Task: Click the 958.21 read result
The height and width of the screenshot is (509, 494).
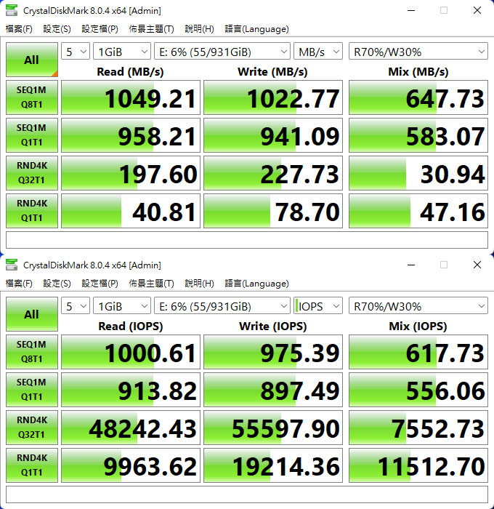Action: 131,135
